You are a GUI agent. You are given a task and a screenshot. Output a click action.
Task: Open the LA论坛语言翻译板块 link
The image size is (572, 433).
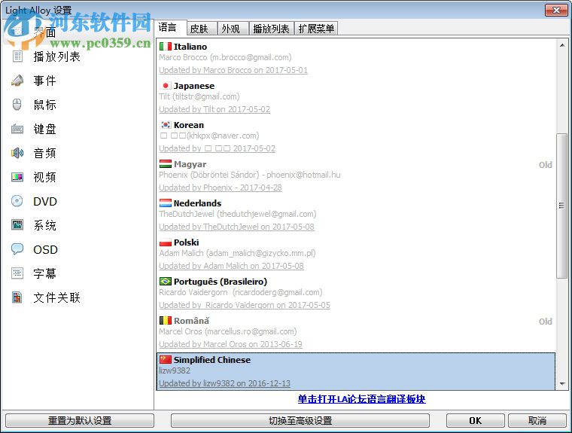point(361,399)
